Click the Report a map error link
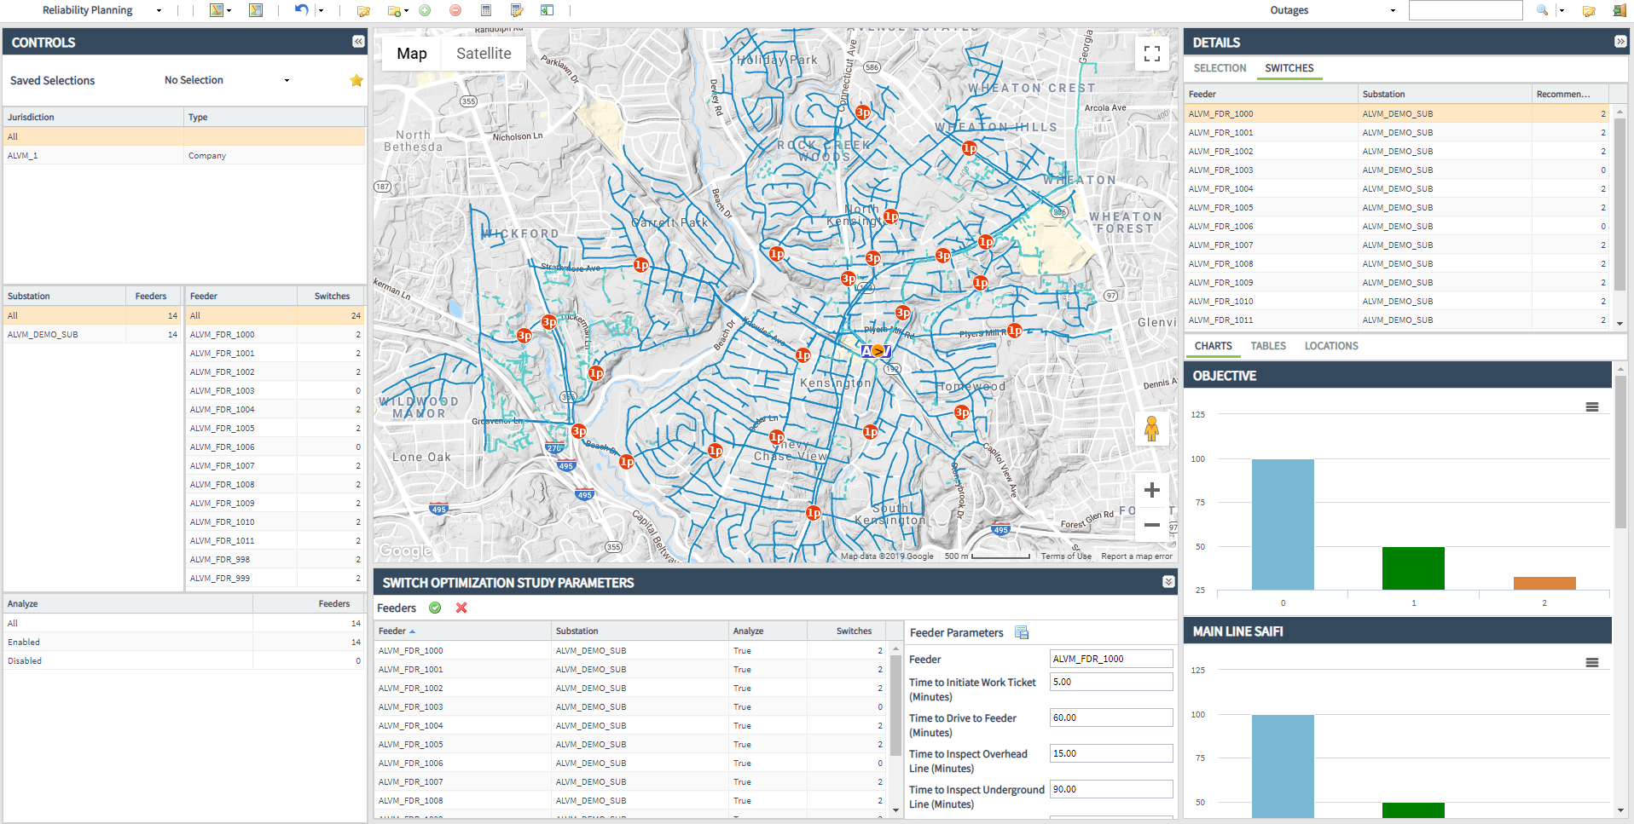This screenshot has height=824, width=1634. [1137, 556]
